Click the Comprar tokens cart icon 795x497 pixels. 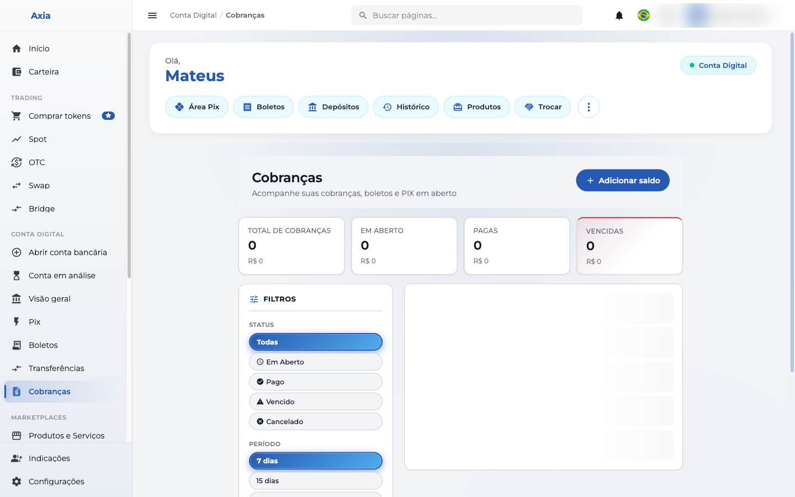[17, 116]
